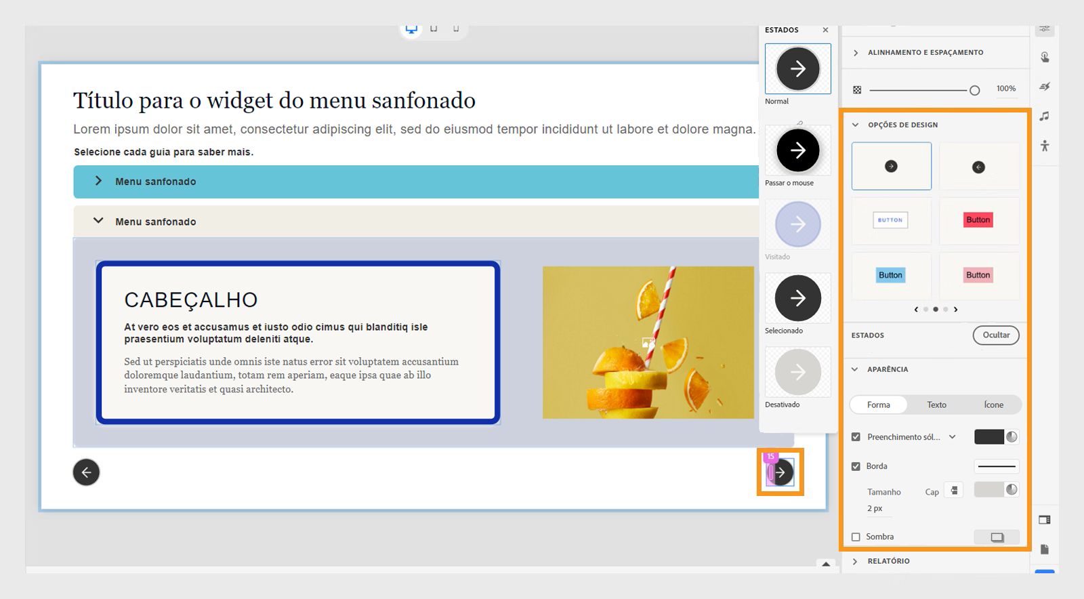Choose right-arrow circle button design
This screenshot has height=599, width=1084.
[892, 166]
